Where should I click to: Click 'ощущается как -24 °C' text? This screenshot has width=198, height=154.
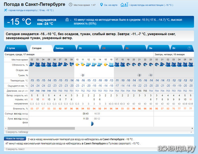click(46, 22)
